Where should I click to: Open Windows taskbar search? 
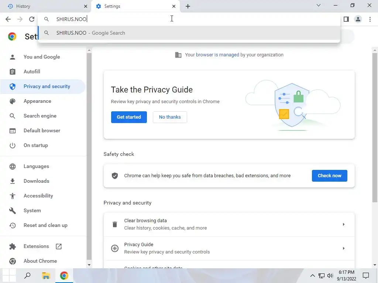tap(27, 276)
